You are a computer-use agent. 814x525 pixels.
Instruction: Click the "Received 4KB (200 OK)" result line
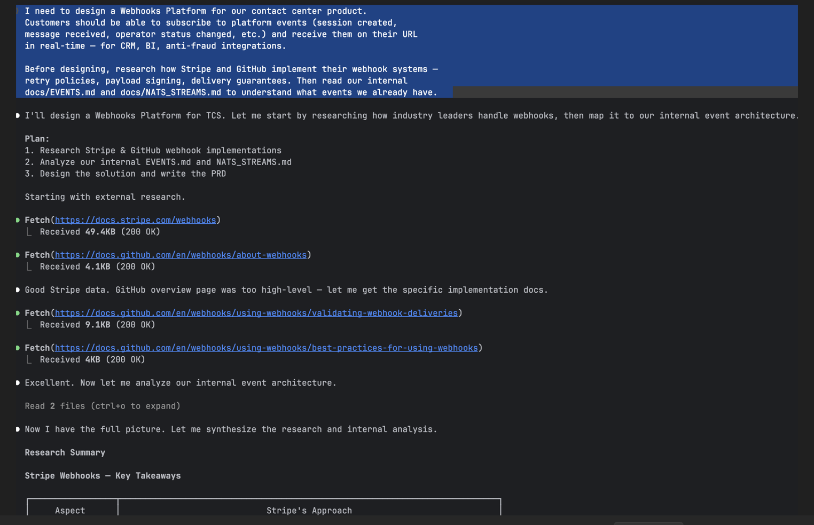click(92, 359)
